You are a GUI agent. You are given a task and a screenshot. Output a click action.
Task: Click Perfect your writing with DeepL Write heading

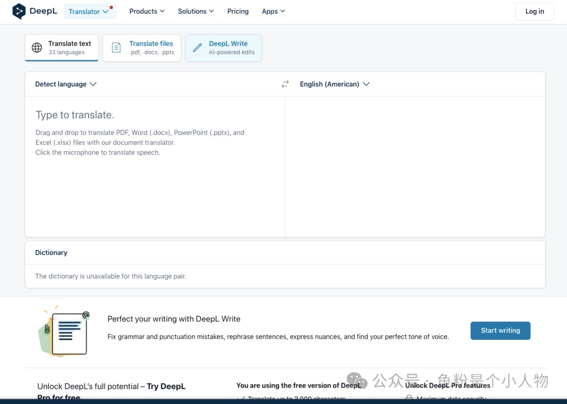click(174, 319)
